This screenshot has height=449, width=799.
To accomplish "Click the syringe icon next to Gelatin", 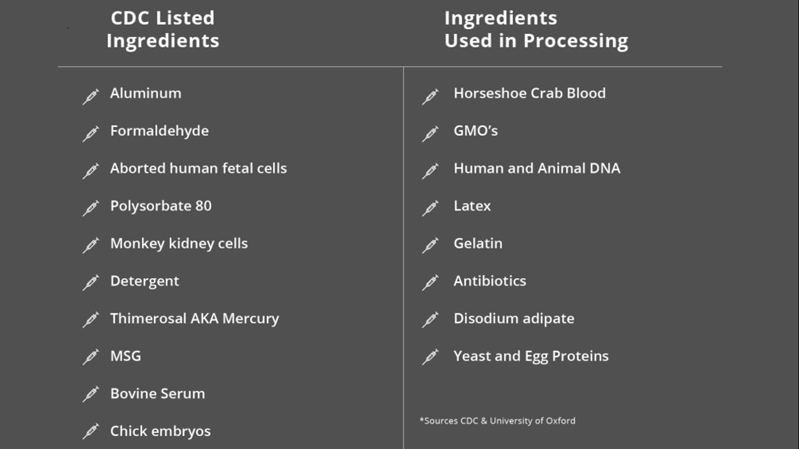I will tap(431, 246).
